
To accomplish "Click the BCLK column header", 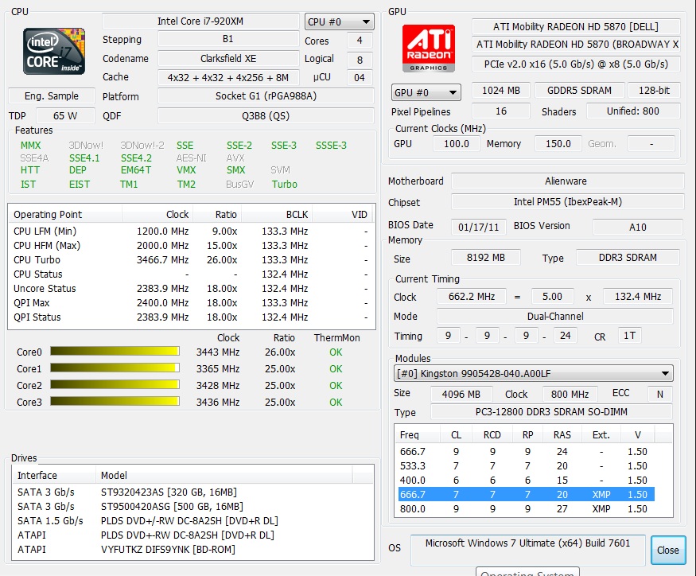I will pyautogui.click(x=276, y=214).
